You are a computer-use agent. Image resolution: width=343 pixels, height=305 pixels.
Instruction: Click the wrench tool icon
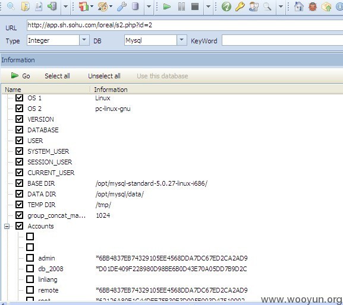pyautogui.click(x=122, y=7)
